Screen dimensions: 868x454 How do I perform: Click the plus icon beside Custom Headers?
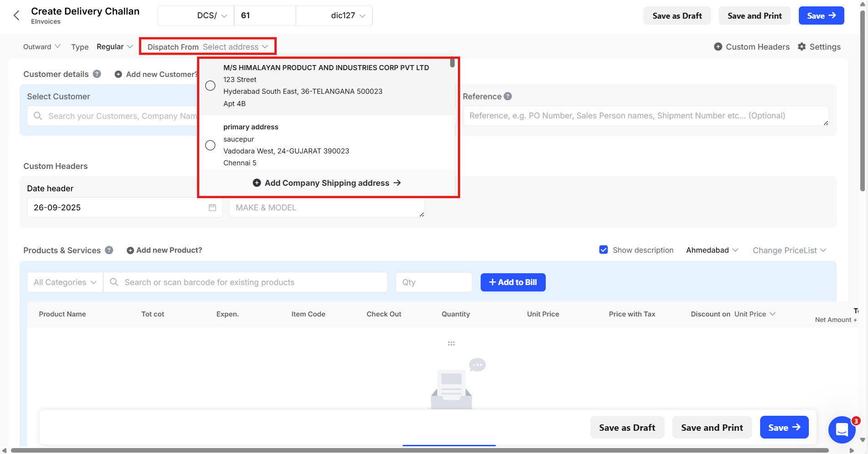[x=718, y=46]
